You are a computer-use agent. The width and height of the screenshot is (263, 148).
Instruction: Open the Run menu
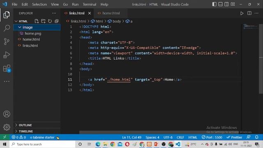tap(75, 4)
